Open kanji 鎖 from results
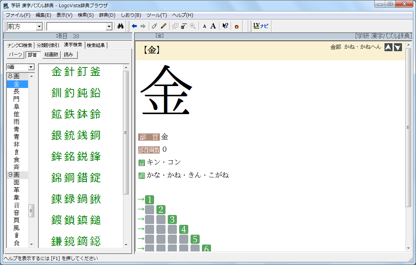The height and width of the screenshot is (265, 416). coord(69,220)
